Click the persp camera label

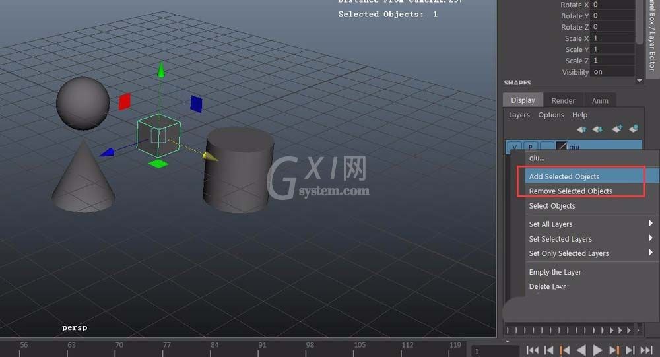(x=75, y=327)
